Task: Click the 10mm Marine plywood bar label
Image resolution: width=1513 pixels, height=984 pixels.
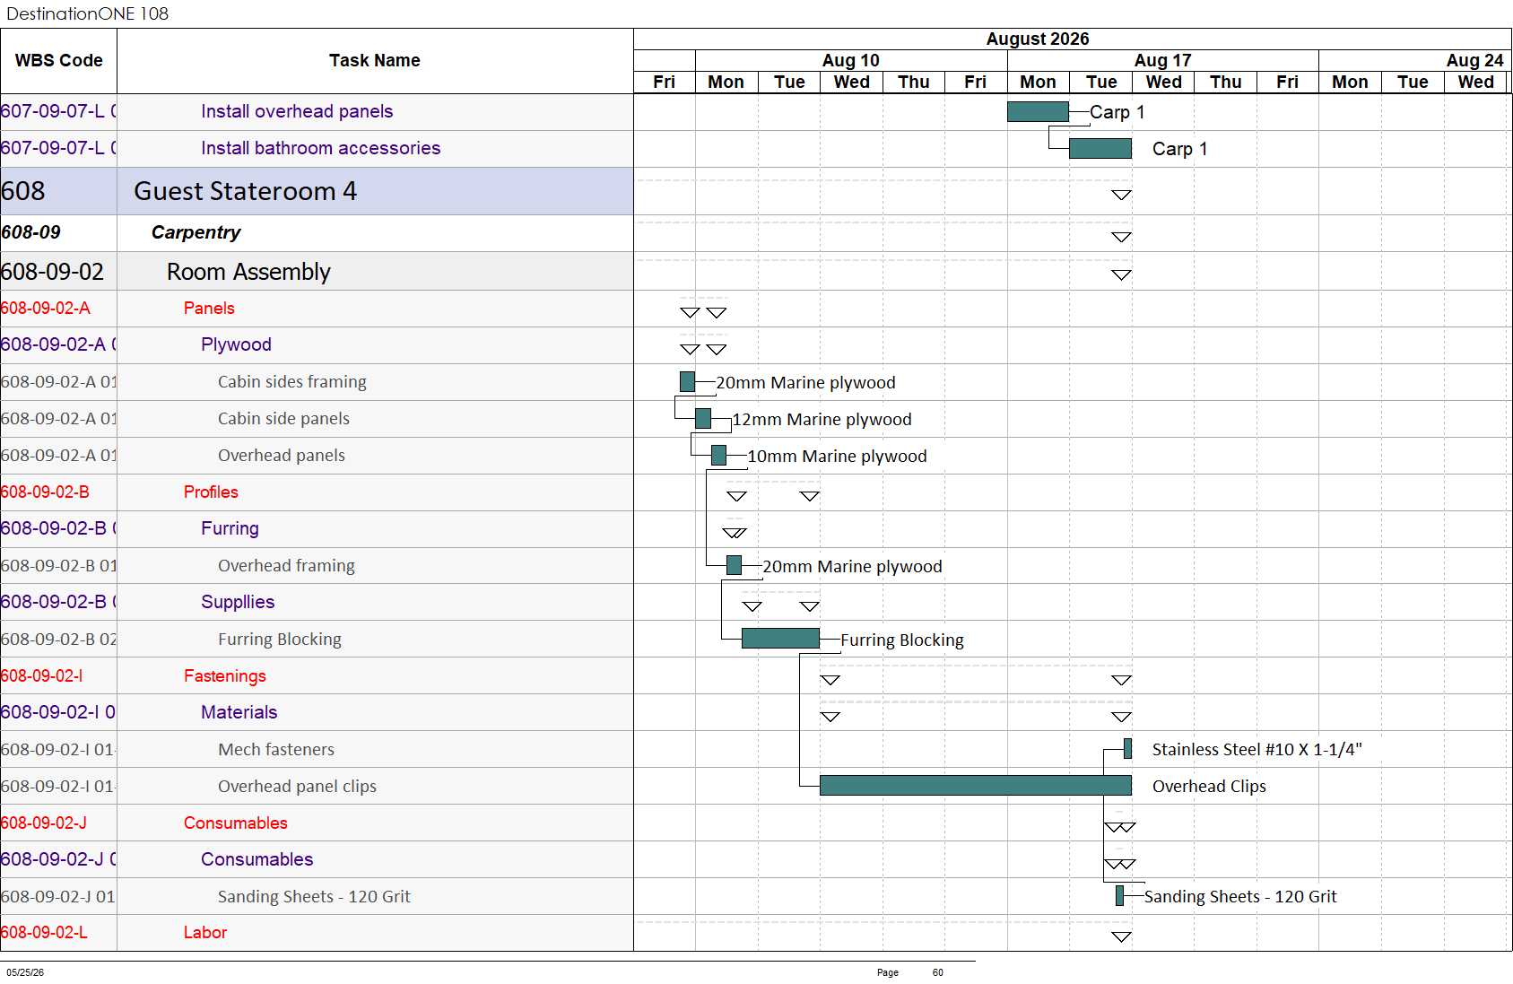Action: click(x=837, y=457)
